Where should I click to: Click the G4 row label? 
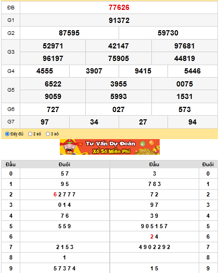(x=11, y=71)
